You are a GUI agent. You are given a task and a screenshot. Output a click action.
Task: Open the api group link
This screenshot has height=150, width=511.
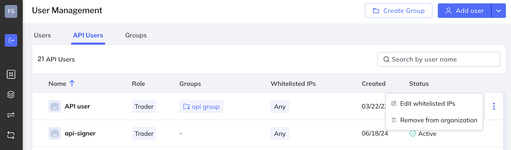point(201,106)
